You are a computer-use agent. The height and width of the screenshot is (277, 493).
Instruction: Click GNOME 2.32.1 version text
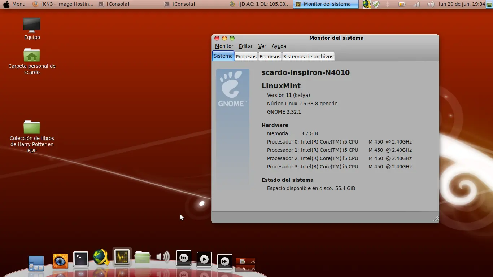[284, 112]
